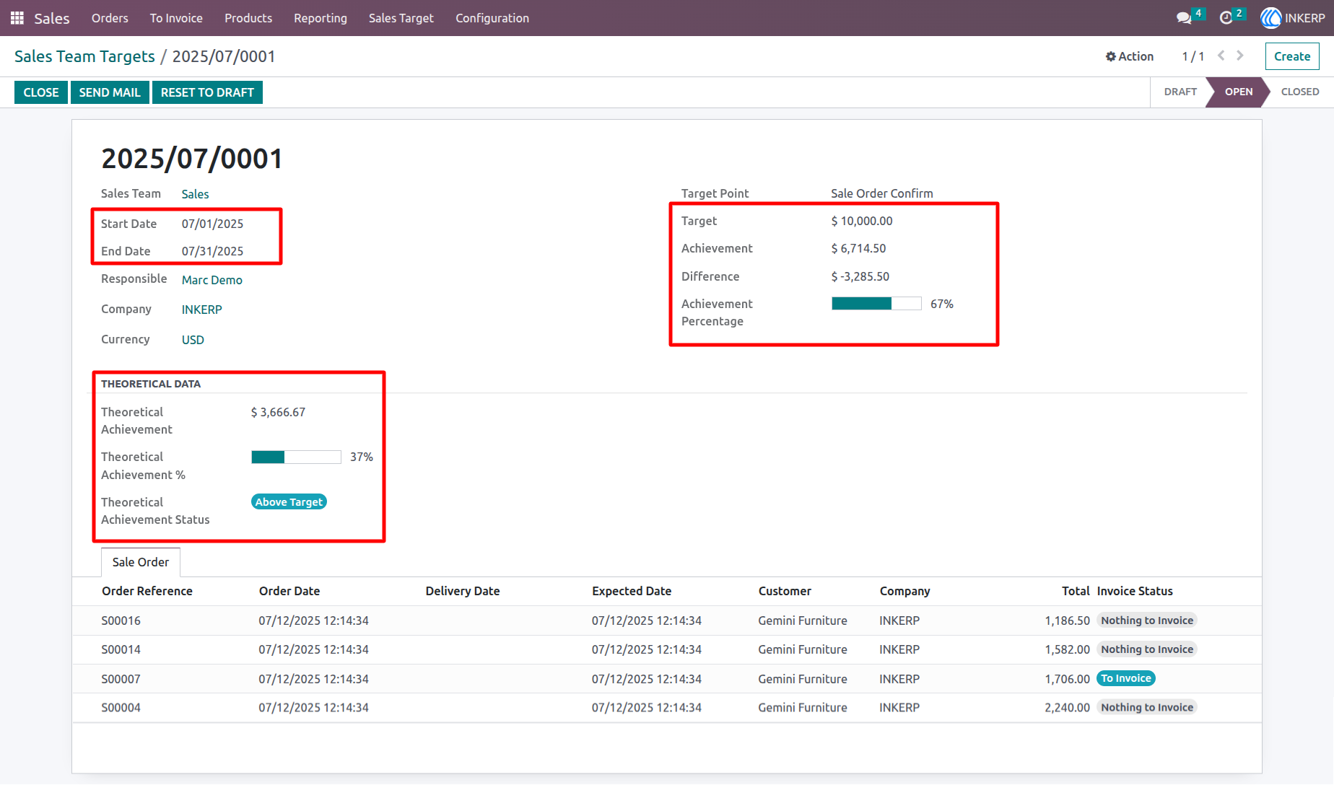Open the Configuration menu
The width and height of the screenshot is (1334, 785).
pyautogui.click(x=492, y=18)
